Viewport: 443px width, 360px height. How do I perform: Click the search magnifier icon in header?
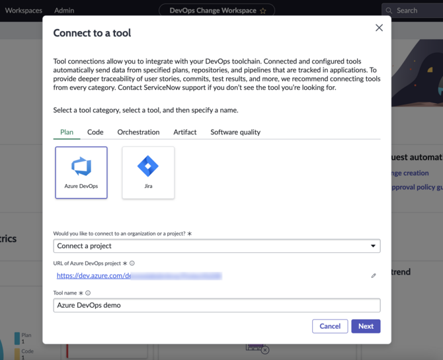(x=389, y=11)
